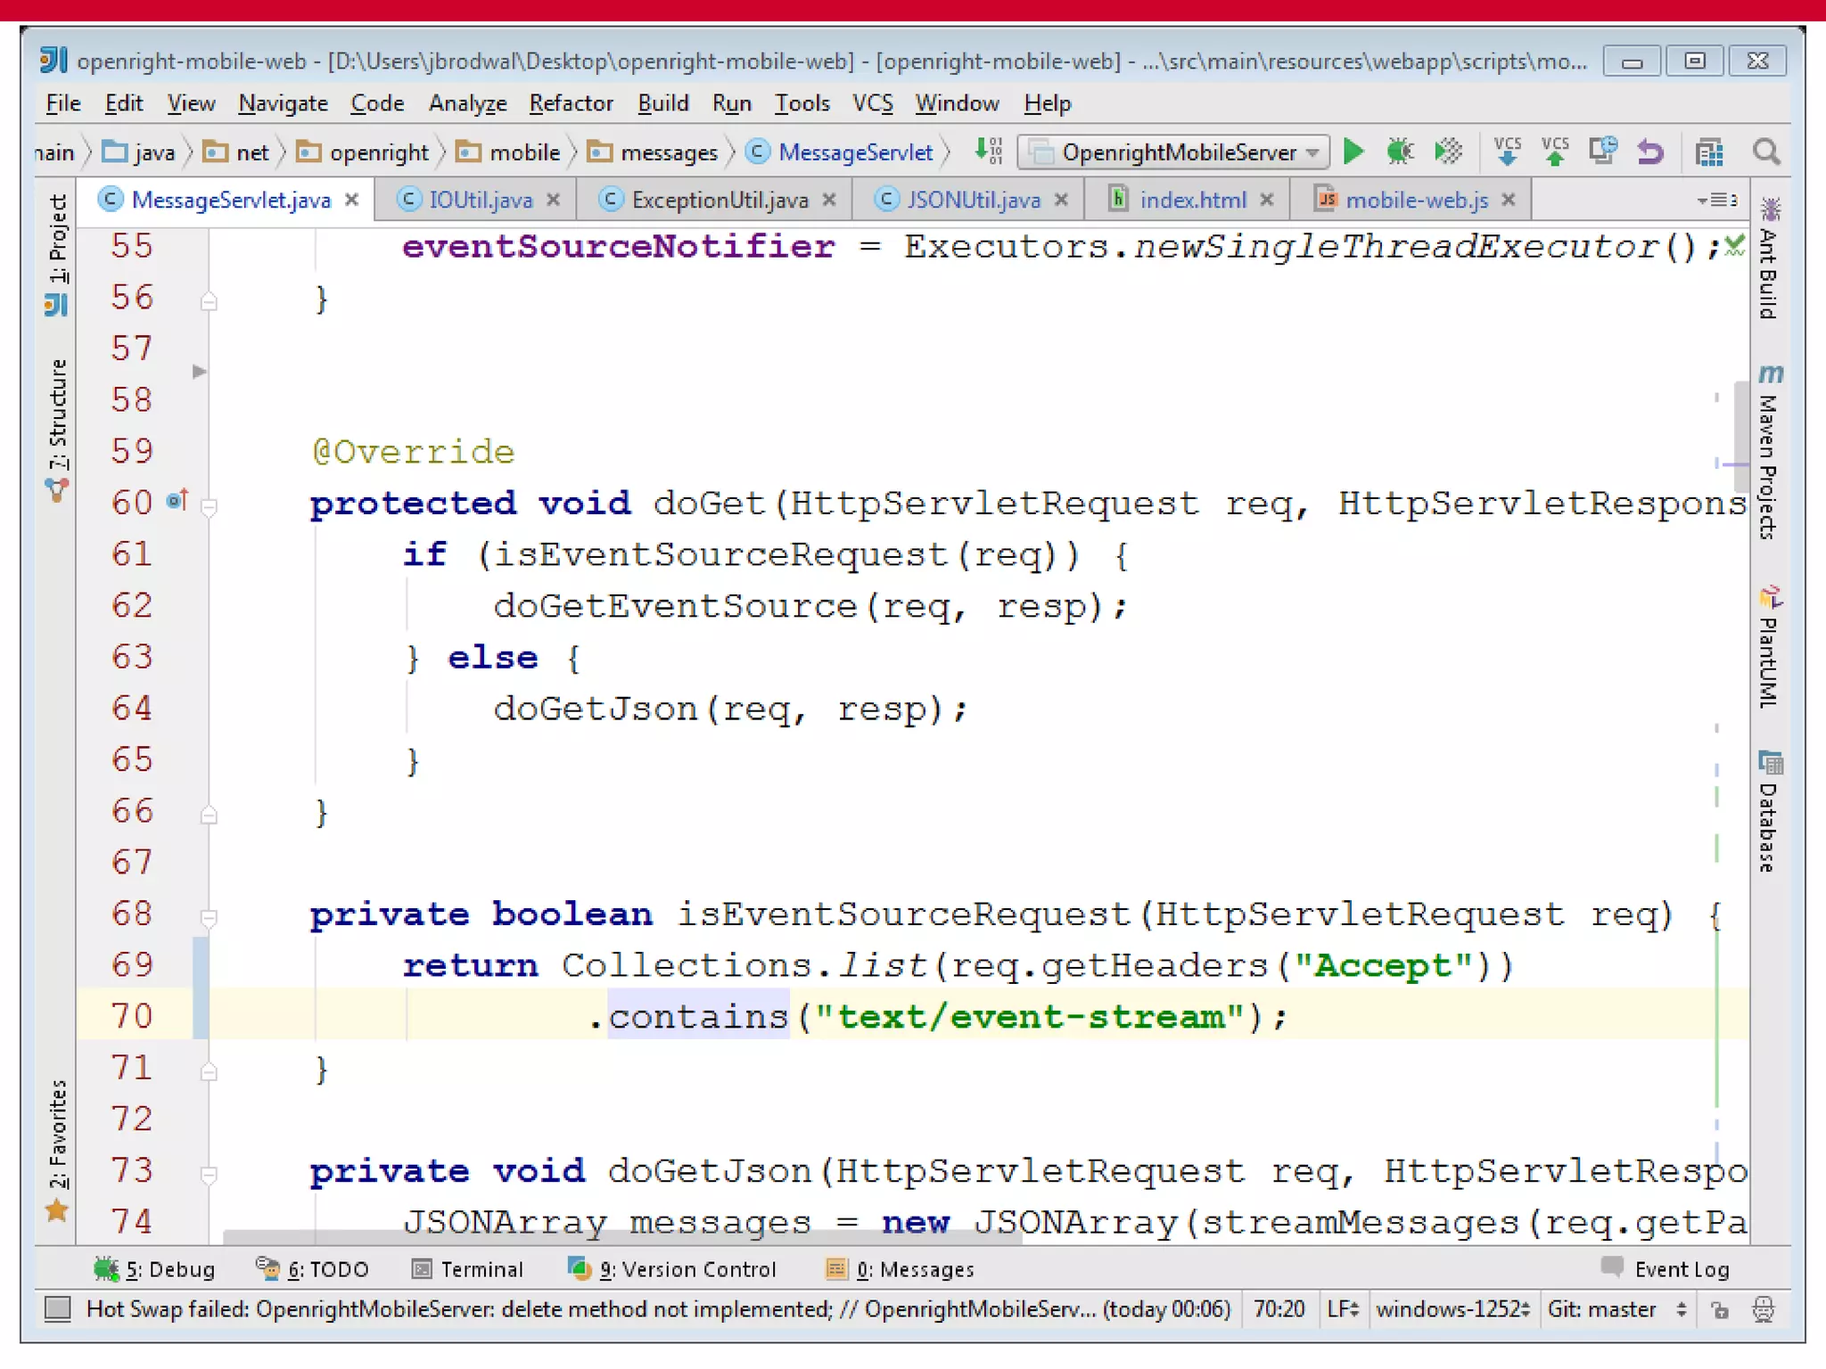Click VCS Commit Changes icon
1826x1369 pixels.
(x=1555, y=152)
